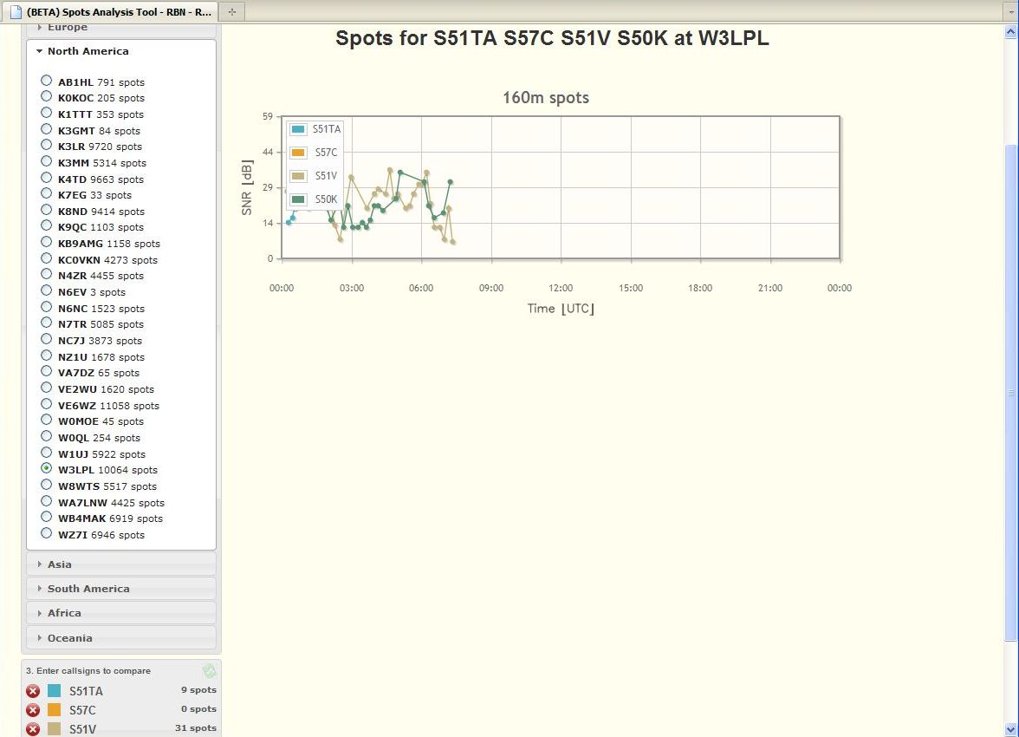
Task: Choose the AB1HL radio button
Action: (47, 82)
